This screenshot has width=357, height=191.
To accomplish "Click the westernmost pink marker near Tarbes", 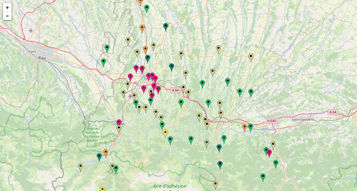I will 130,77.
